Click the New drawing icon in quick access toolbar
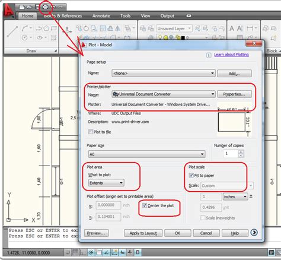 coord(22,7)
